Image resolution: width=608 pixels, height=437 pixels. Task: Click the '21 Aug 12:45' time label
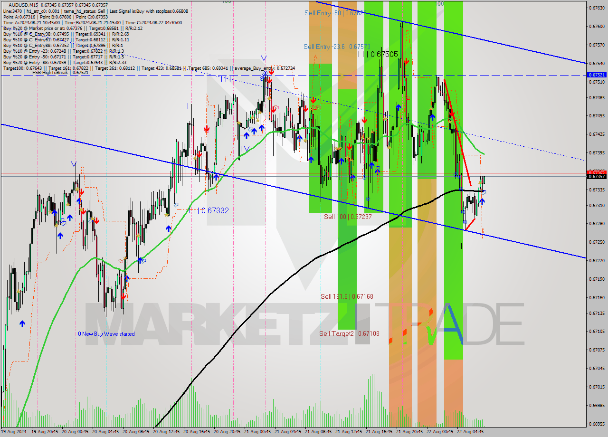[349, 432]
